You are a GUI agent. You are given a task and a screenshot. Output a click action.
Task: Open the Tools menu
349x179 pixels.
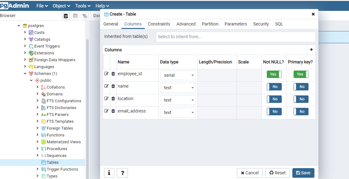point(83,6)
